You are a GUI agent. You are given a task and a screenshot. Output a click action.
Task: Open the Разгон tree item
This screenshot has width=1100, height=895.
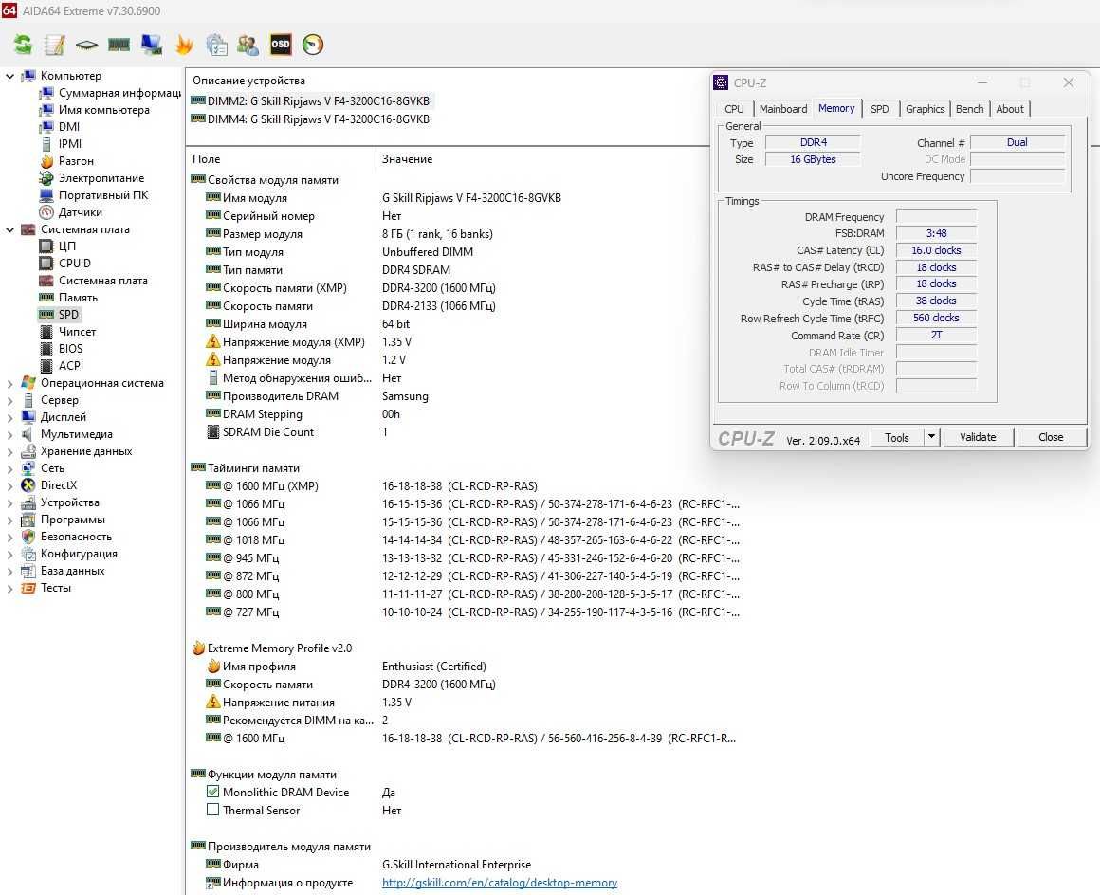76,160
